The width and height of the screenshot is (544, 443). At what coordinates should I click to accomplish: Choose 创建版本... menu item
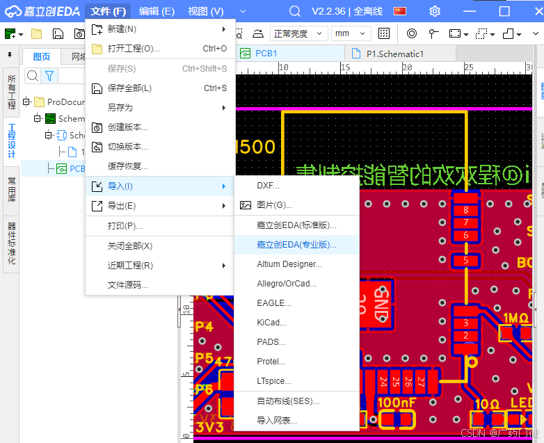point(160,127)
